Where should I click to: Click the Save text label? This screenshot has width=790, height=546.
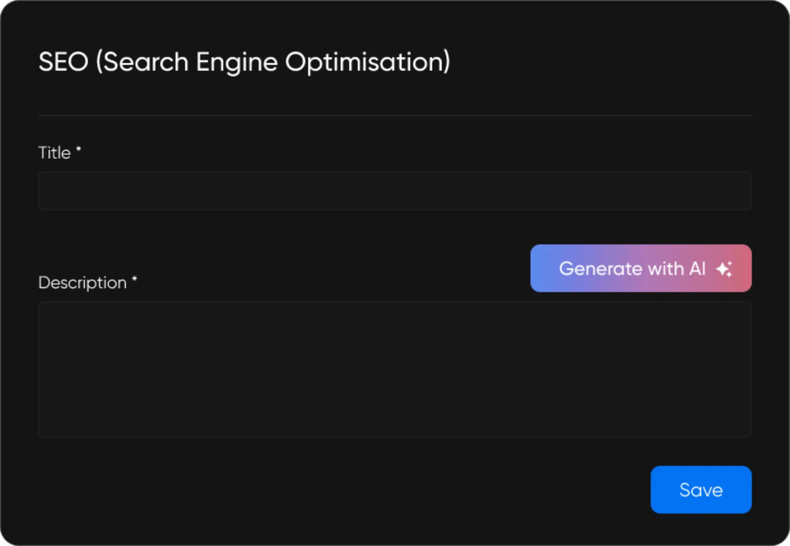701,490
